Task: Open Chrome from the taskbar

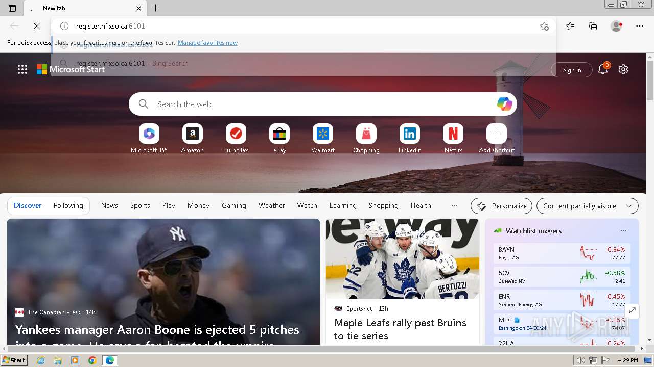Action: pos(92,360)
